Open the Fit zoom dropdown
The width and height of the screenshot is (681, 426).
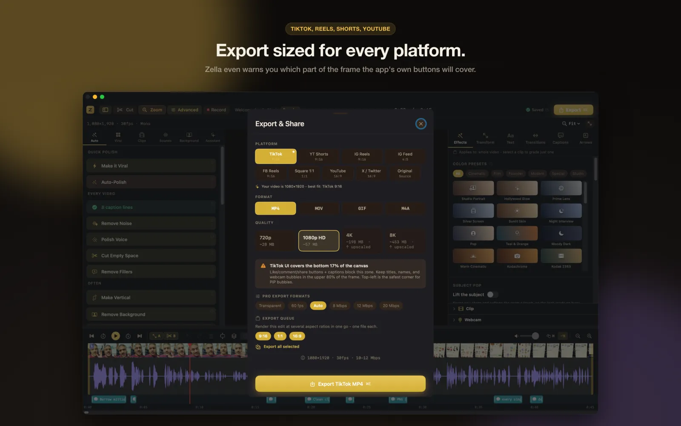click(x=571, y=124)
